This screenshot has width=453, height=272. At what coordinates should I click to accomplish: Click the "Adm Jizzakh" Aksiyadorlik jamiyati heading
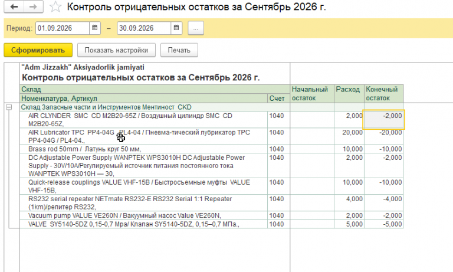[x=83, y=67]
